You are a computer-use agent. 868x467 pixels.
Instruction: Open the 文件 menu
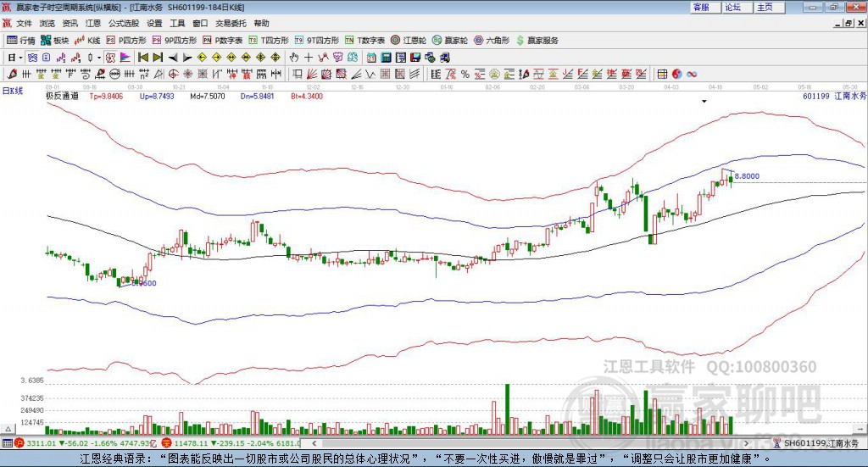[x=24, y=23]
